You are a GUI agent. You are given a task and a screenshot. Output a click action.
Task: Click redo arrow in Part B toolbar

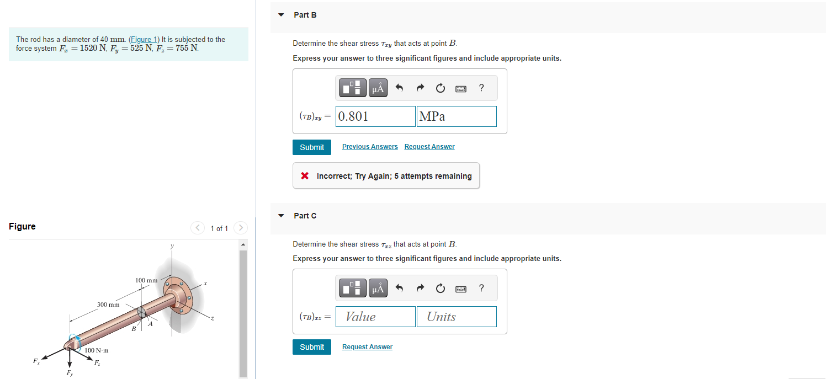pos(420,88)
